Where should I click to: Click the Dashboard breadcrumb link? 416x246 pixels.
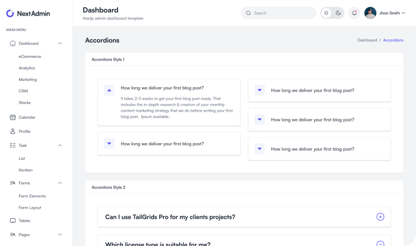[367, 40]
